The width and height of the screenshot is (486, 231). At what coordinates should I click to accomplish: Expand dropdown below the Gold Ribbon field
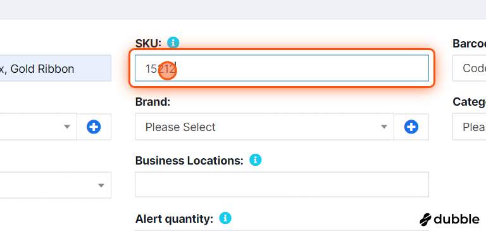tap(39, 127)
